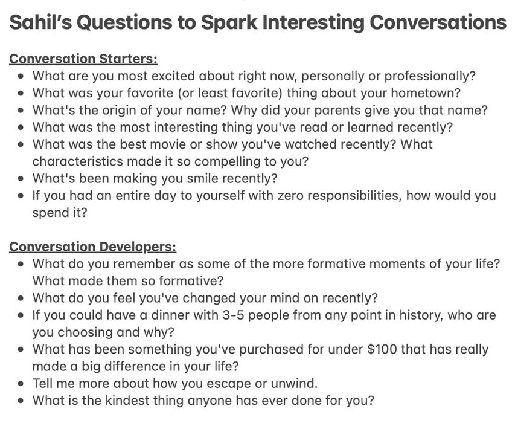Click the "kindest thing anyone has ever done" question
515x423 pixels.
203,400
